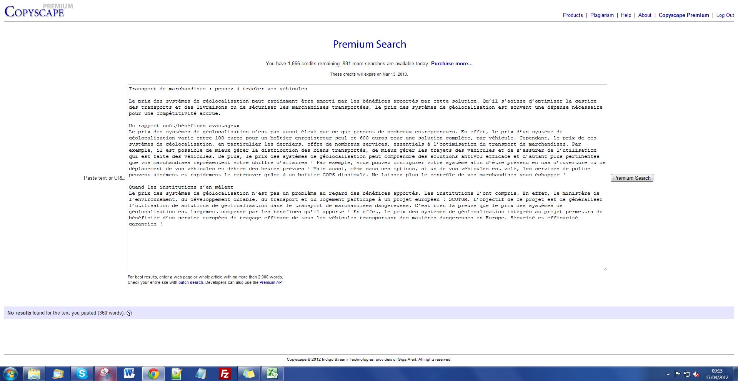This screenshot has width=738, height=381.
Task: Switch to Google Chrome in taskbar
Action: (x=153, y=373)
